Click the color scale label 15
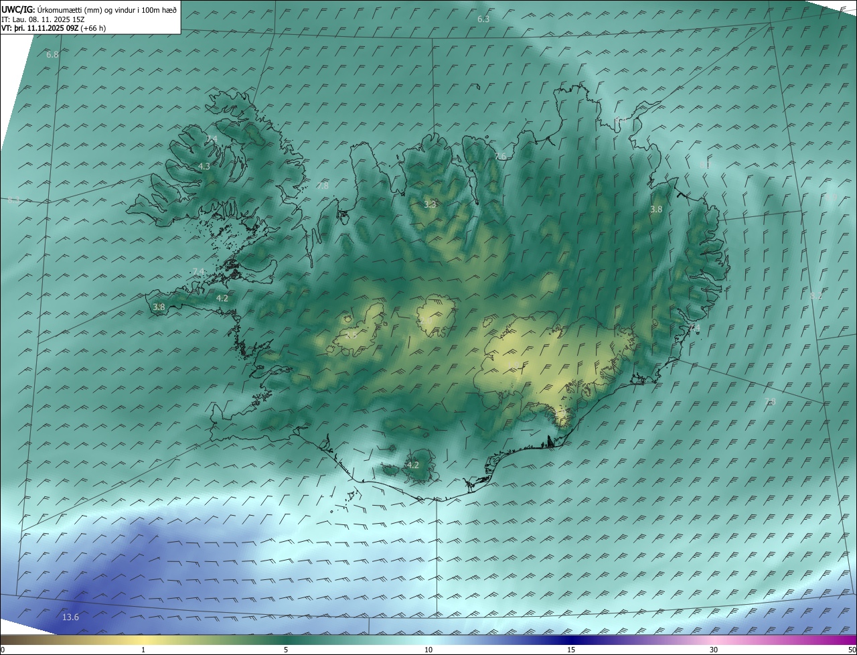 click(x=571, y=650)
